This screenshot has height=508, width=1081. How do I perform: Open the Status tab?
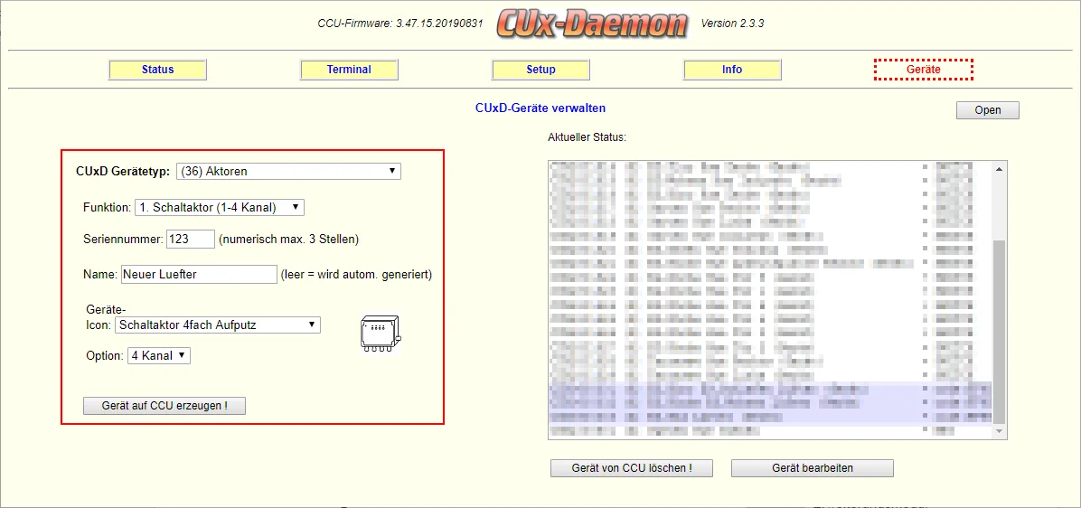coord(158,70)
